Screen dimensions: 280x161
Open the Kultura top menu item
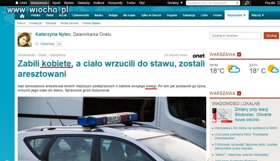[99, 3]
